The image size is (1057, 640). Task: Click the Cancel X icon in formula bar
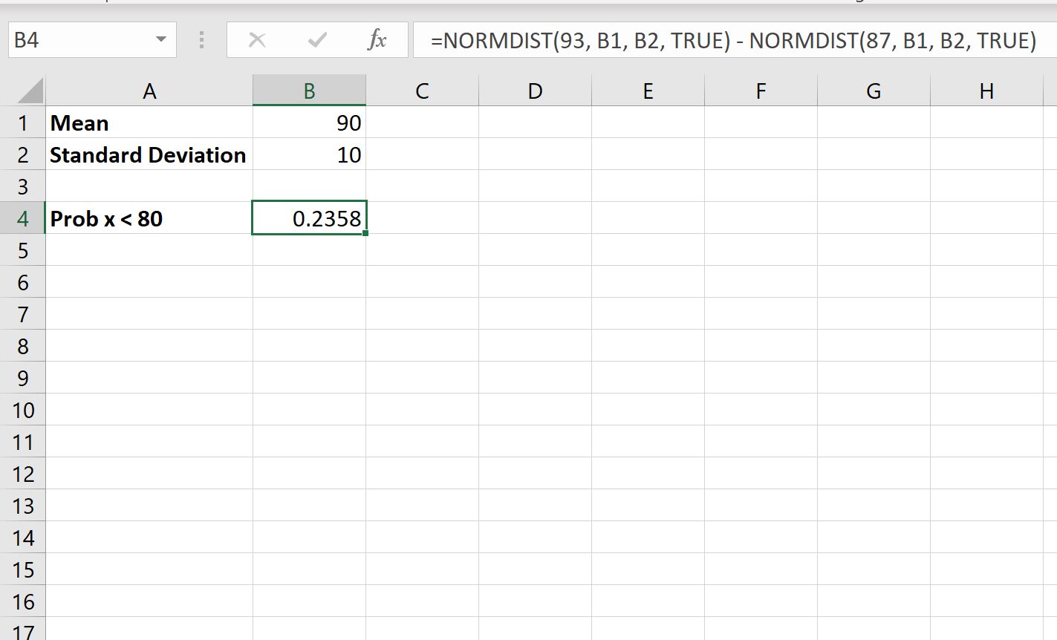tap(257, 41)
